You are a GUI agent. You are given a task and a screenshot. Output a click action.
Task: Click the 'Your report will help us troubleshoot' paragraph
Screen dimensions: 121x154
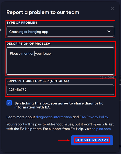[60, 127]
